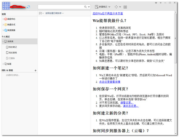
Task: Click the line 快速保存网页，并离线浏览
Action: click(115, 28)
